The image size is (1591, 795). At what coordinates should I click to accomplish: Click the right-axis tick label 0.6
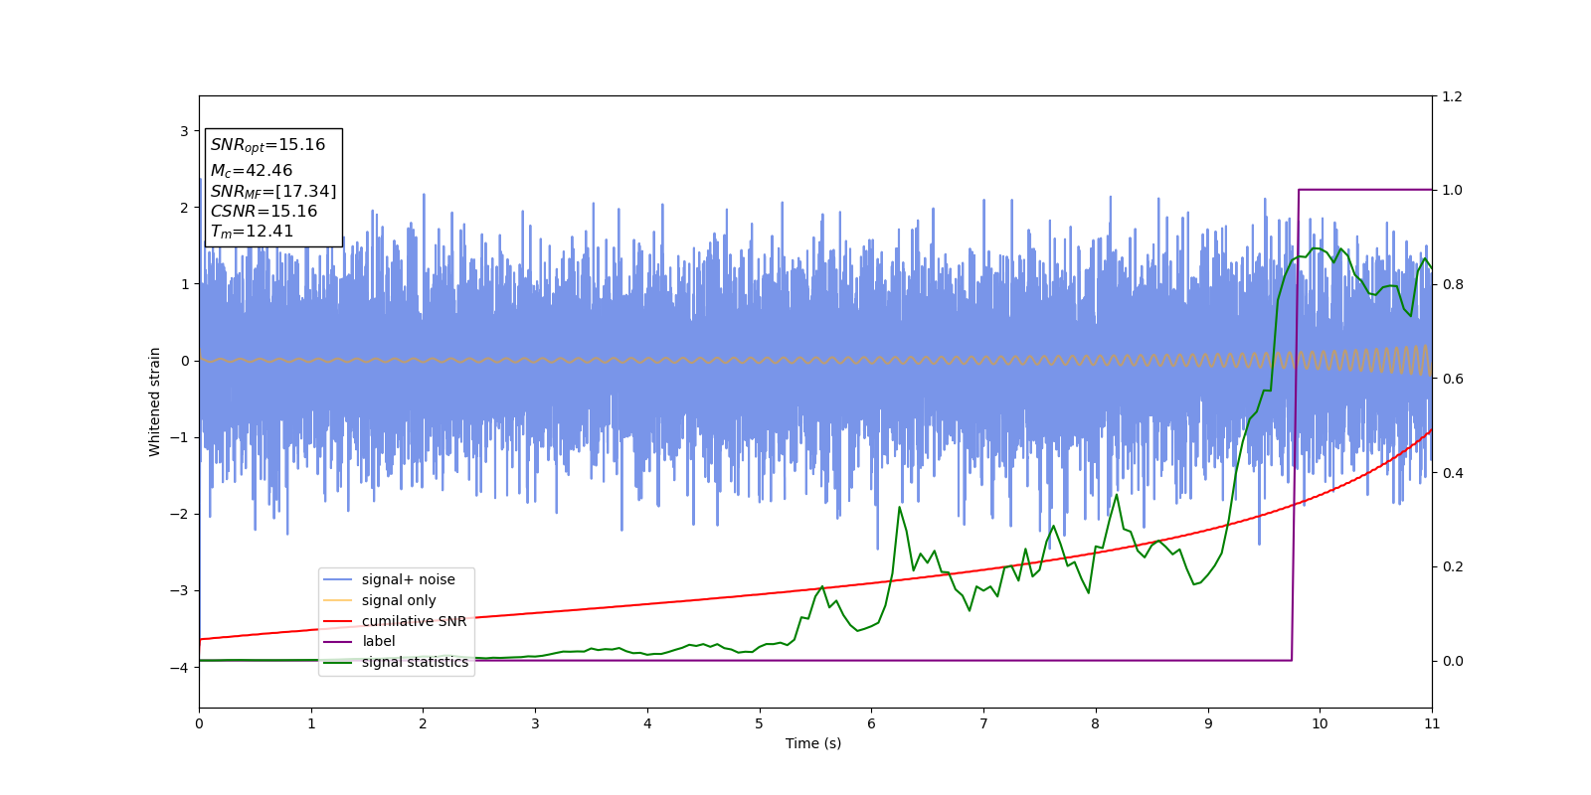pos(1452,379)
